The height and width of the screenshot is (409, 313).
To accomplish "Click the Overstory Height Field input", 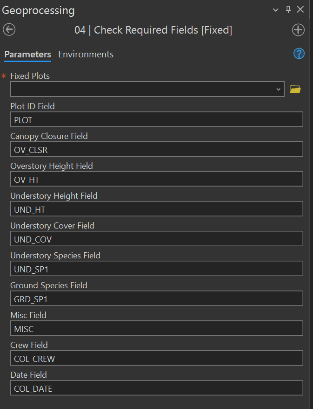I will click(x=156, y=179).
